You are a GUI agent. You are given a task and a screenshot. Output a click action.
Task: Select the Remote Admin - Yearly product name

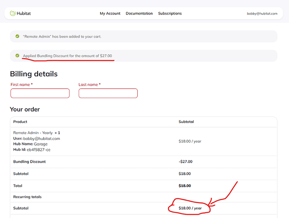33,133
